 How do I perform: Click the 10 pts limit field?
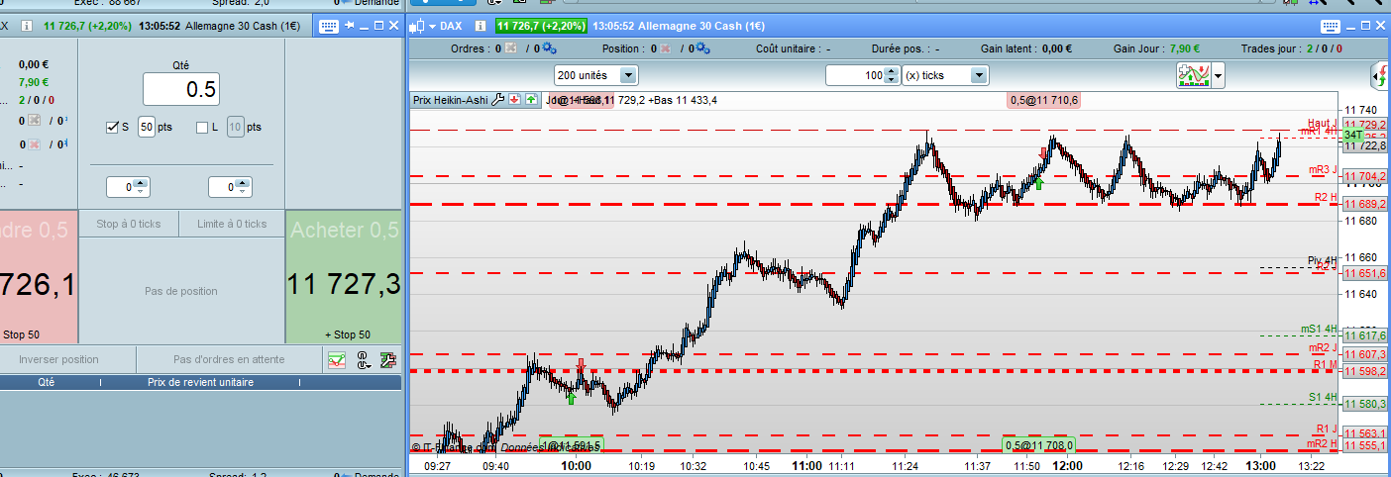(x=236, y=127)
